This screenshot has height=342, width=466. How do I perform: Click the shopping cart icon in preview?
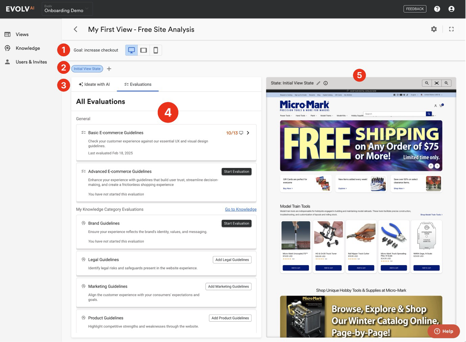pyautogui.click(x=441, y=106)
